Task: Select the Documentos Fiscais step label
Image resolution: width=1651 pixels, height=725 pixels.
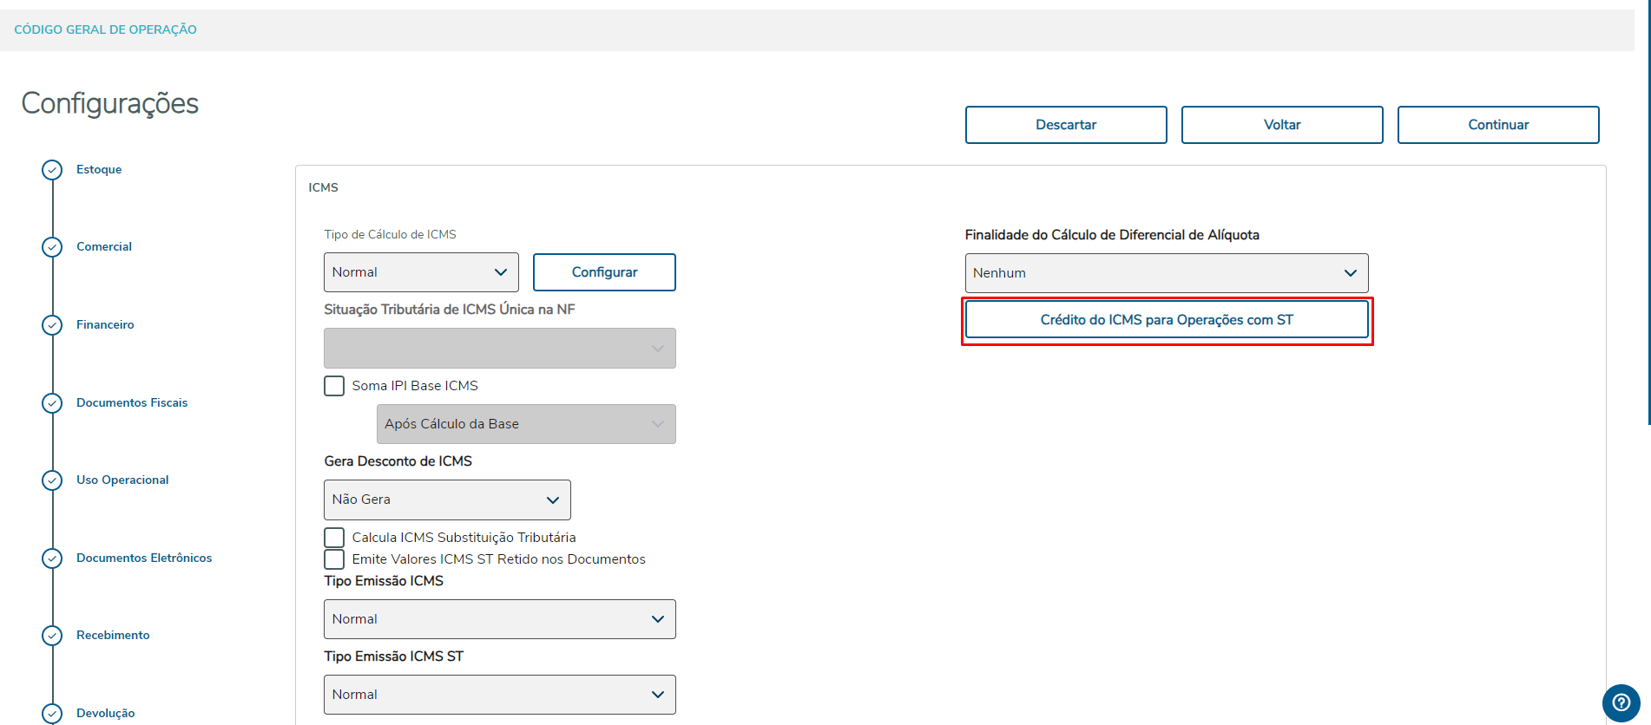Action: point(132,402)
